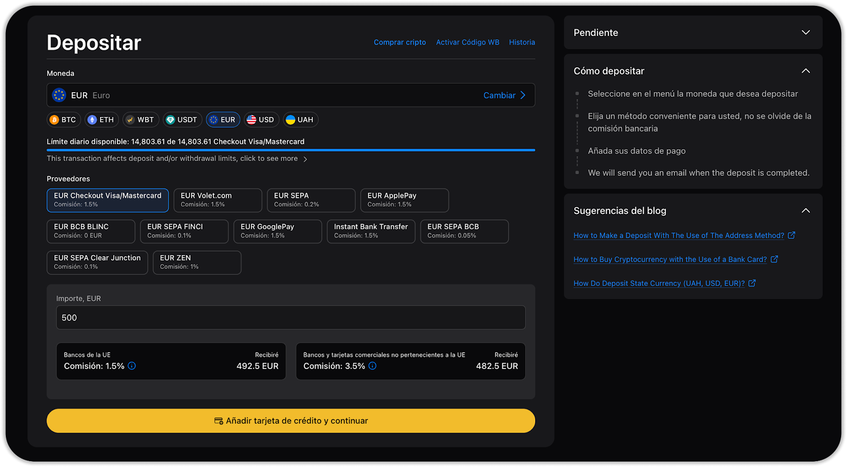The image size is (847, 467).
Task: Open the Historia tab
Action: pos(521,42)
